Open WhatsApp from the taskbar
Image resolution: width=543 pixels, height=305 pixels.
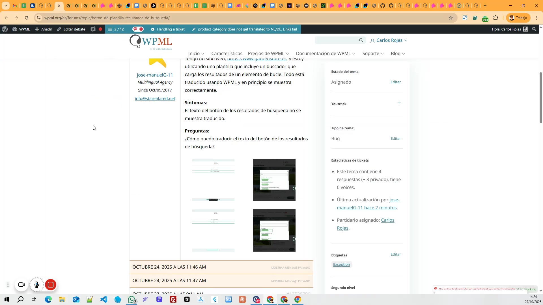pos(132,299)
